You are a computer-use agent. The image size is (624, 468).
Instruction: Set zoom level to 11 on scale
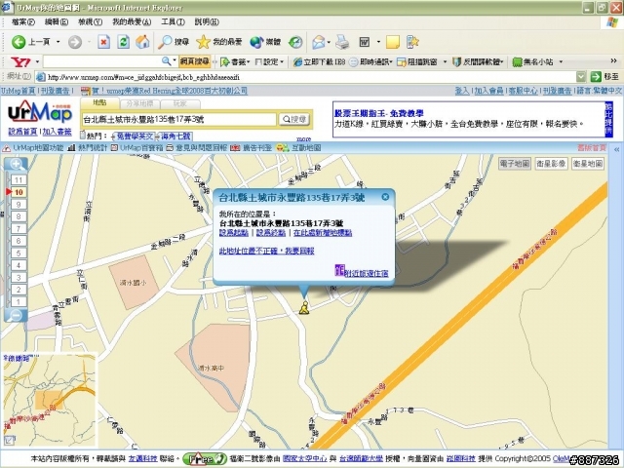coord(19,180)
